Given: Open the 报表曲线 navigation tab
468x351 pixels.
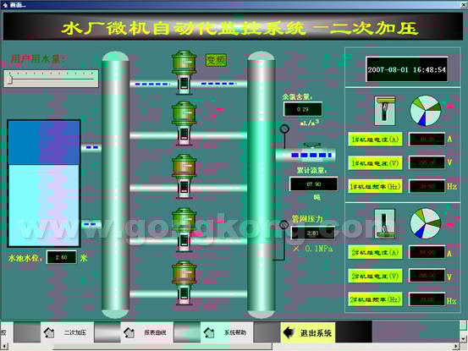Looking at the screenshot, I should pos(147,332).
